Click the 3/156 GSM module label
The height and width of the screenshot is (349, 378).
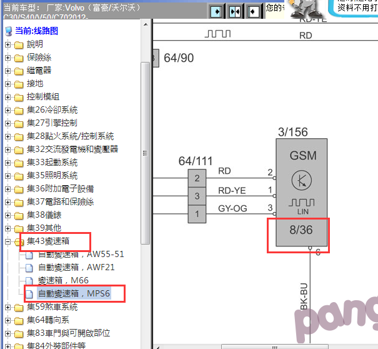[293, 132]
